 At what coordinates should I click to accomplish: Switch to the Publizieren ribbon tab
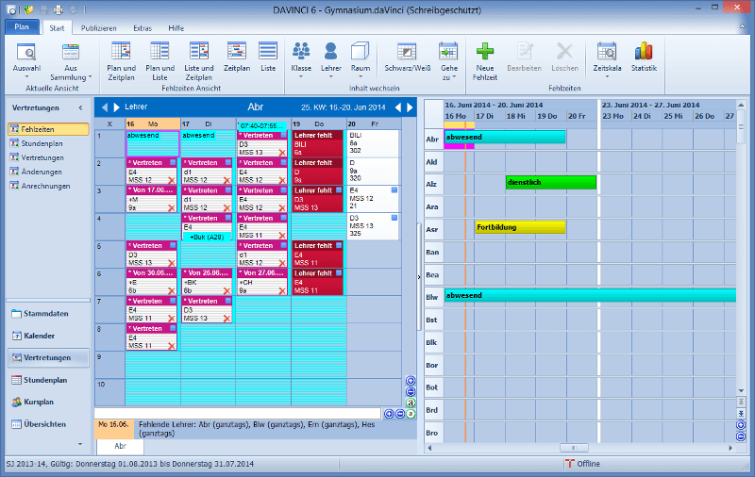click(99, 28)
